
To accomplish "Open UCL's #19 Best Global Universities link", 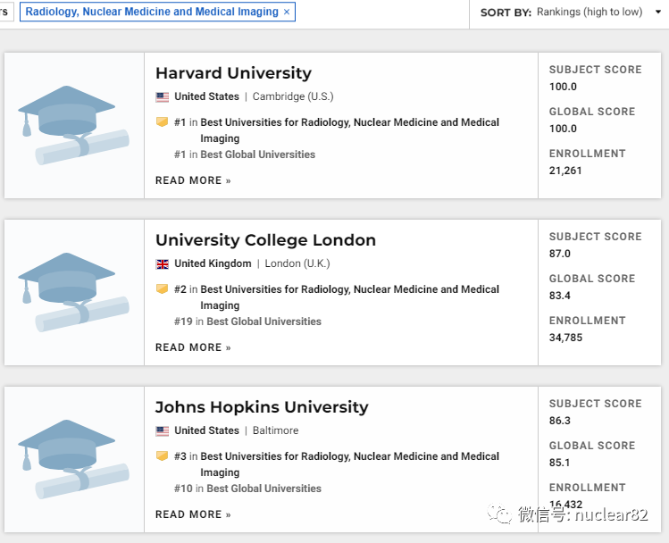I will pyautogui.click(x=263, y=322).
